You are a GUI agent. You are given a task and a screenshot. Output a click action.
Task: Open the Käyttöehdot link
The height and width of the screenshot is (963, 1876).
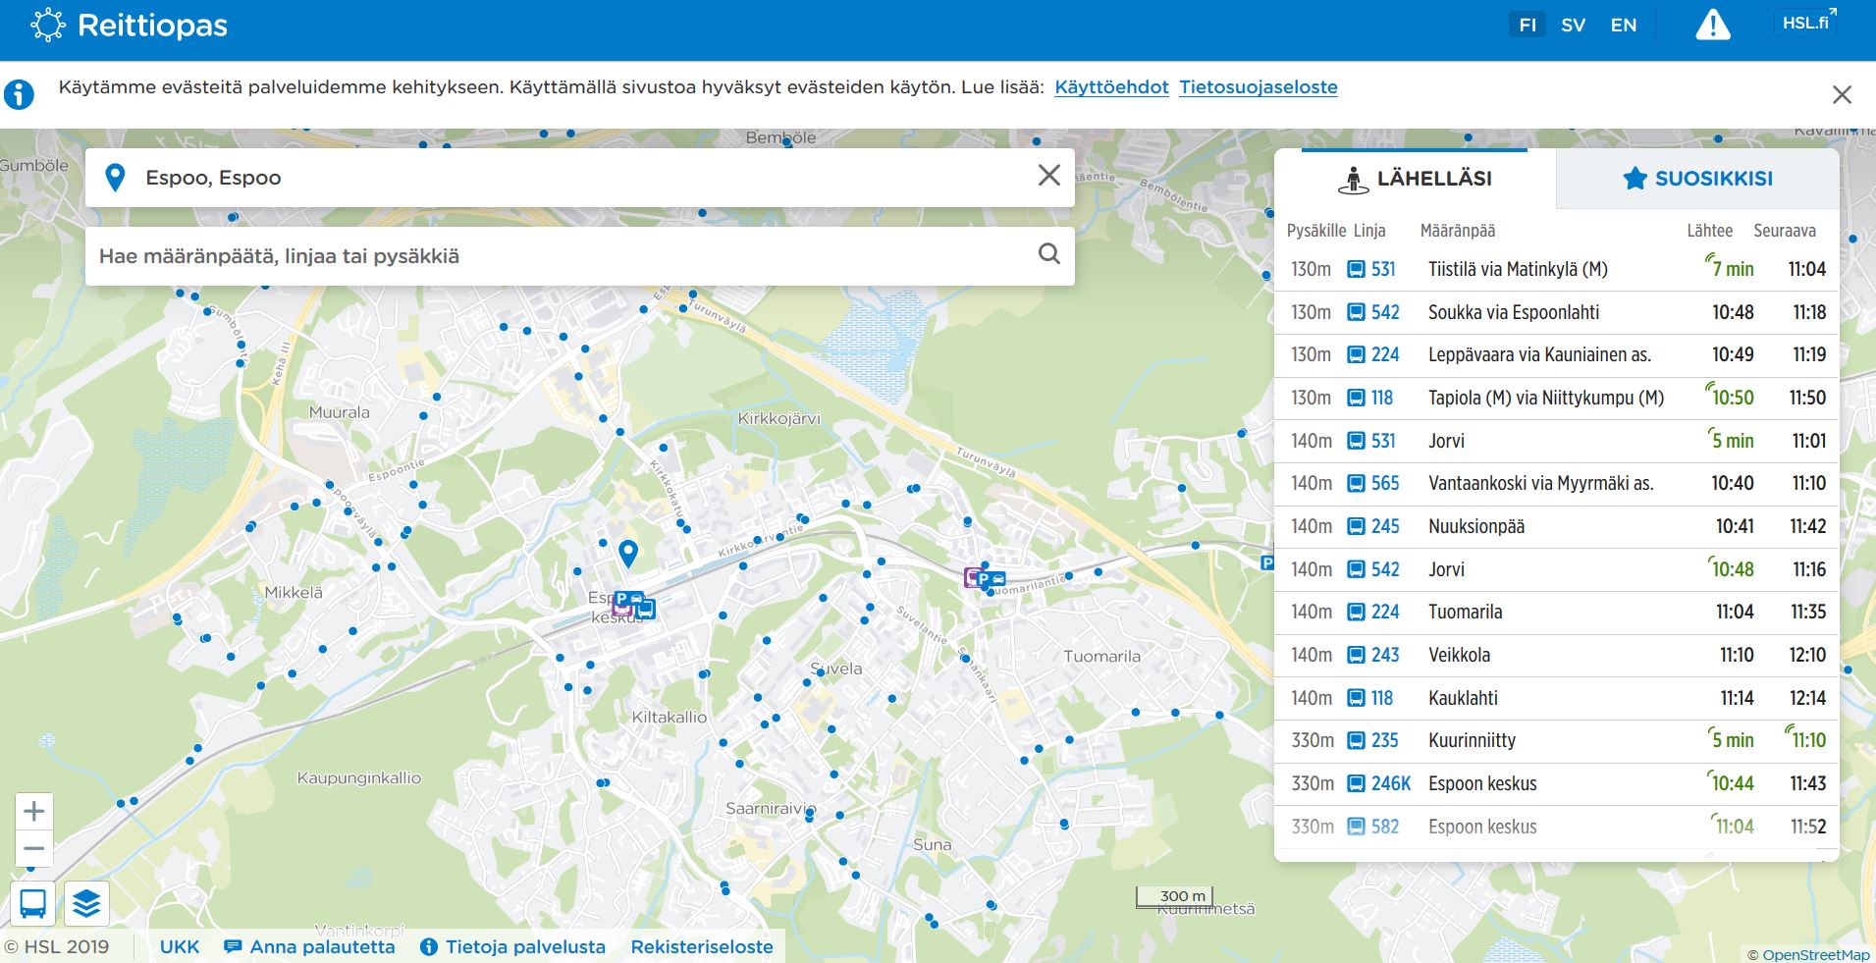tap(1111, 87)
